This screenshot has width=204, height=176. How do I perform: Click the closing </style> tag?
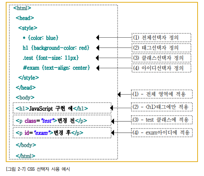(29, 78)
